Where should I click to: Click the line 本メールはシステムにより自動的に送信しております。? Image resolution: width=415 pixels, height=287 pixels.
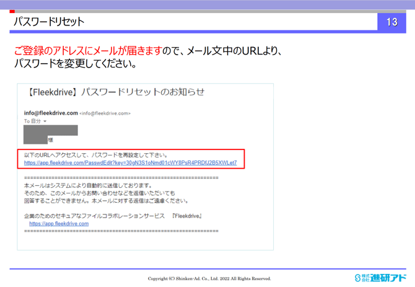point(88,185)
